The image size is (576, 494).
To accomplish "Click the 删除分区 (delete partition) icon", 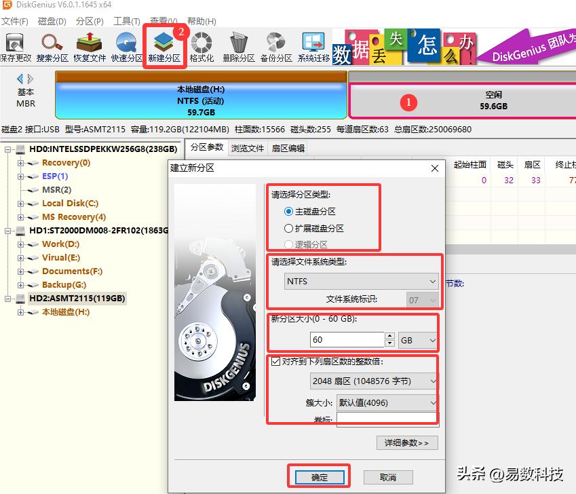I will coord(237,42).
